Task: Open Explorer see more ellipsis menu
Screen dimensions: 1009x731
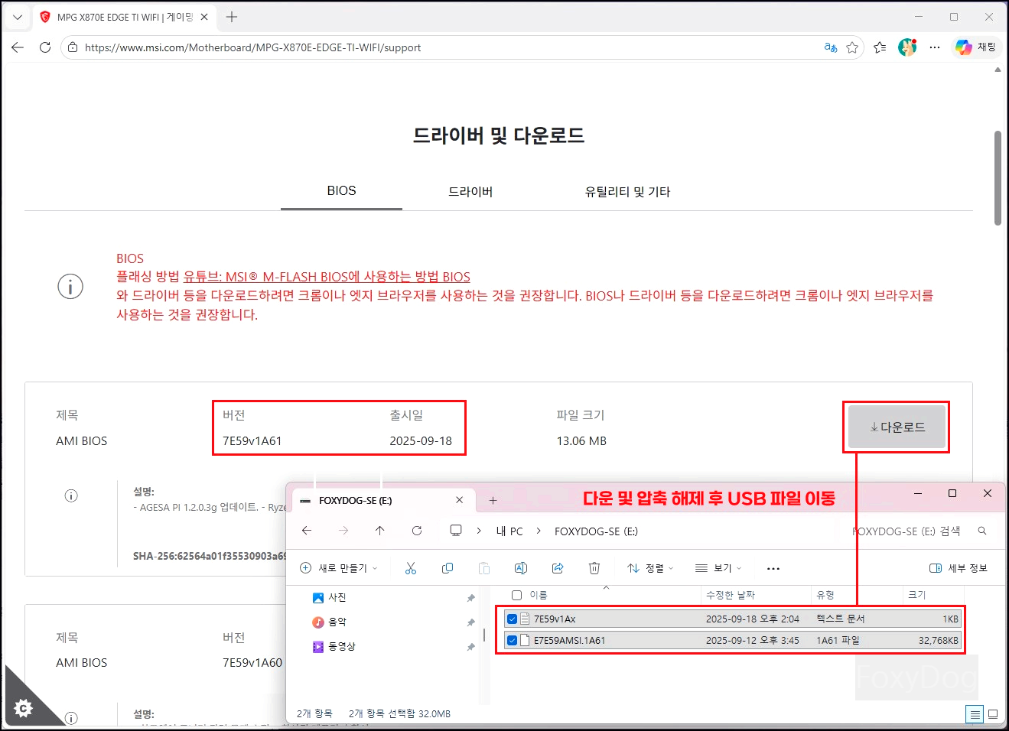Action: tap(773, 568)
